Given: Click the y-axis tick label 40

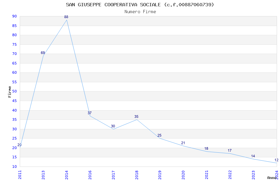Looking at the screenshot, I should (14, 110).
